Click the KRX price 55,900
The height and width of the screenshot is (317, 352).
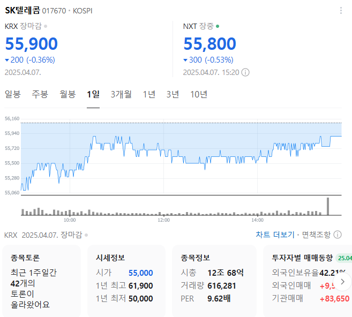(x=32, y=44)
